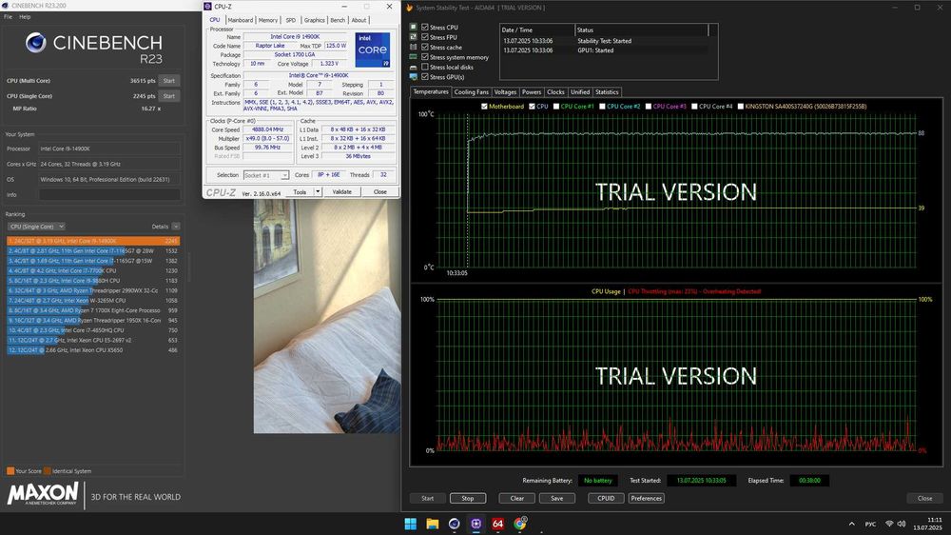The image size is (951, 535).
Task: Click the CPU-Z taskbar icon
Action: point(476,524)
